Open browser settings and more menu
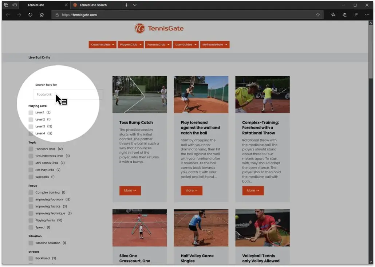This screenshot has height=267, width=375. (x=367, y=15)
